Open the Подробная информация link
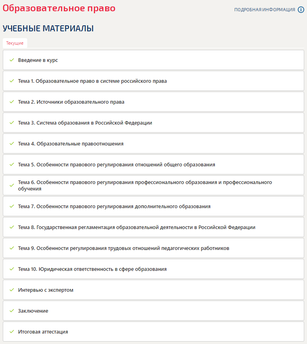Screen dimensions: 307x344 [x=265, y=10]
